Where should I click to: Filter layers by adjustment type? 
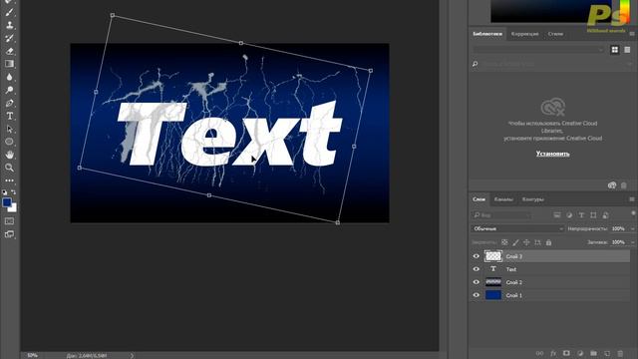click(x=569, y=215)
